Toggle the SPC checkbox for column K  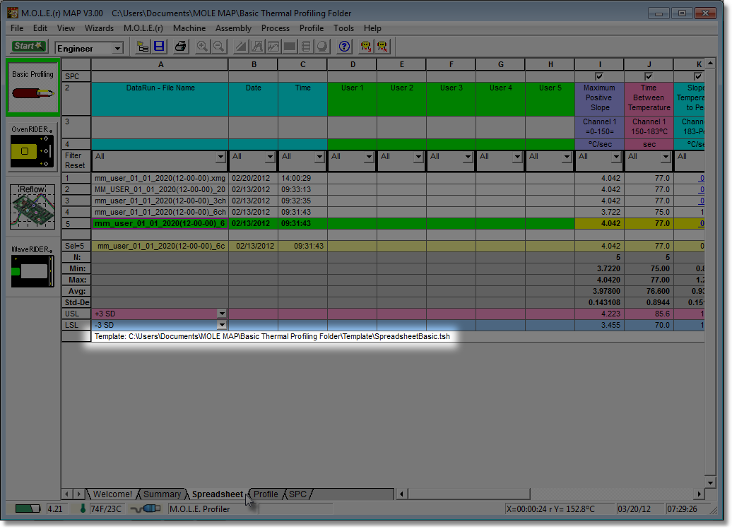[x=698, y=76]
